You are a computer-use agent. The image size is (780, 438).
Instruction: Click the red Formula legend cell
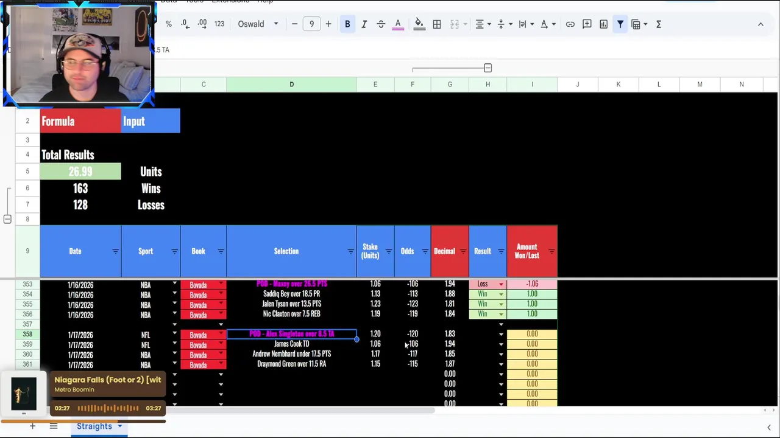tap(80, 121)
